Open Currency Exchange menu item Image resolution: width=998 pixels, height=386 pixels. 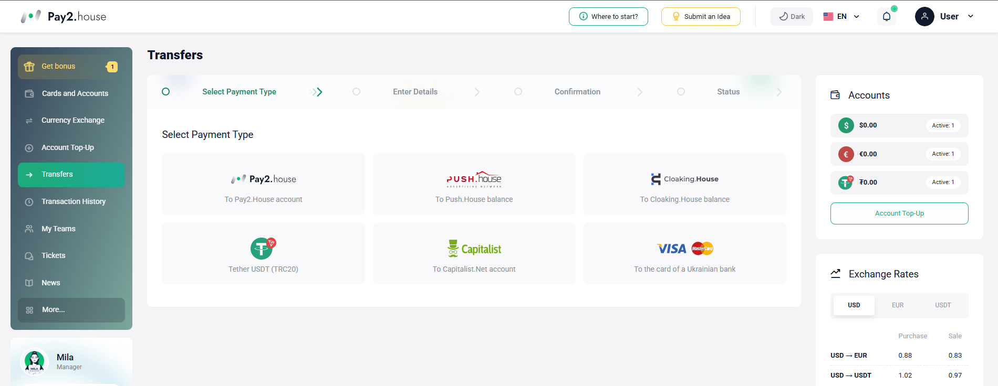pos(71,121)
